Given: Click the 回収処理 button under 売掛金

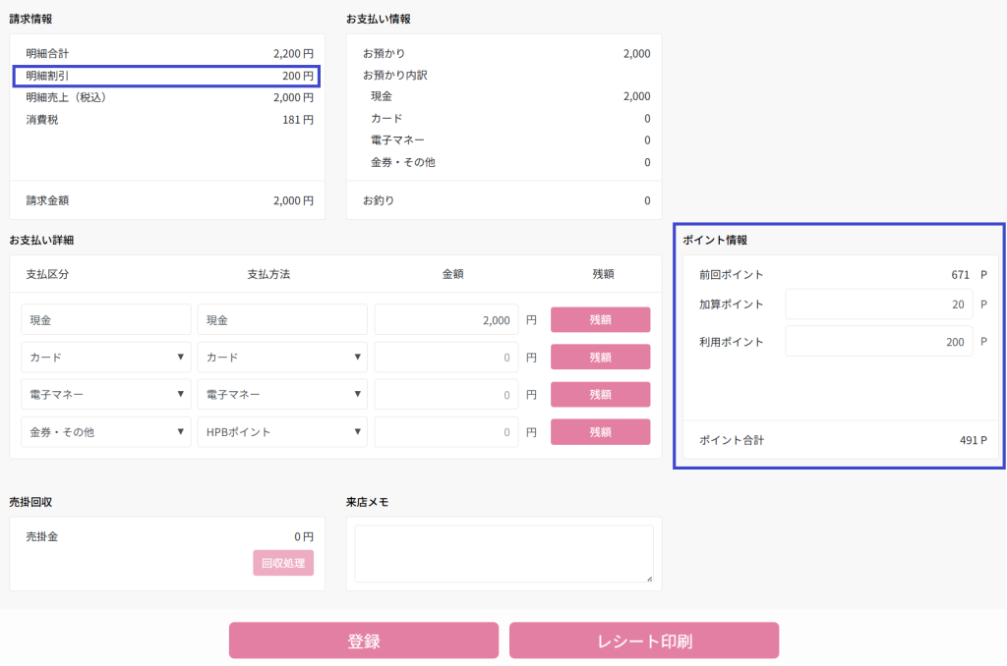Looking at the screenshot, I should coord(283,563).
